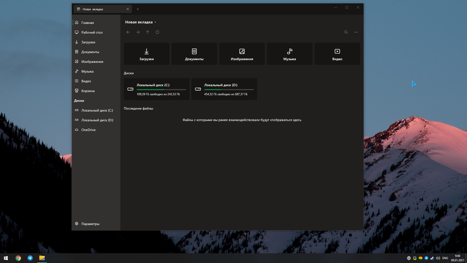Switch the ENG input language indicator

[x=445, y=258]
